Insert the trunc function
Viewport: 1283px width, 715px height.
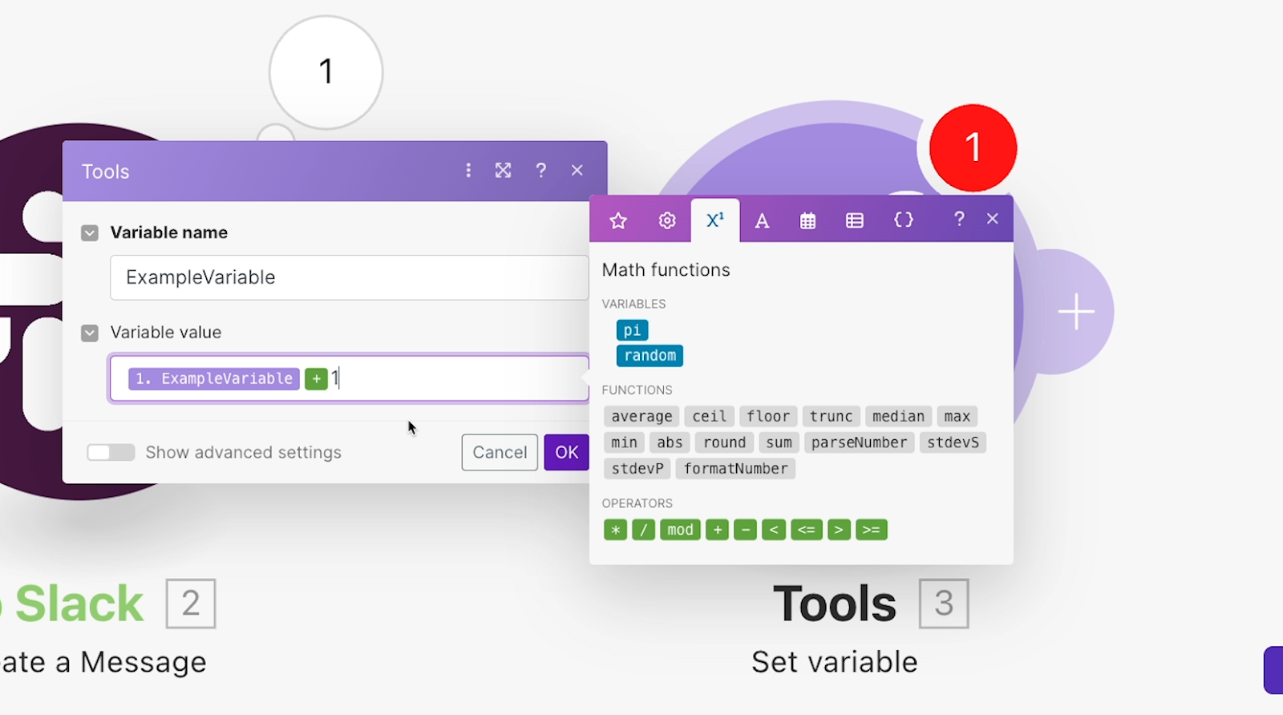tap(831, 417)
